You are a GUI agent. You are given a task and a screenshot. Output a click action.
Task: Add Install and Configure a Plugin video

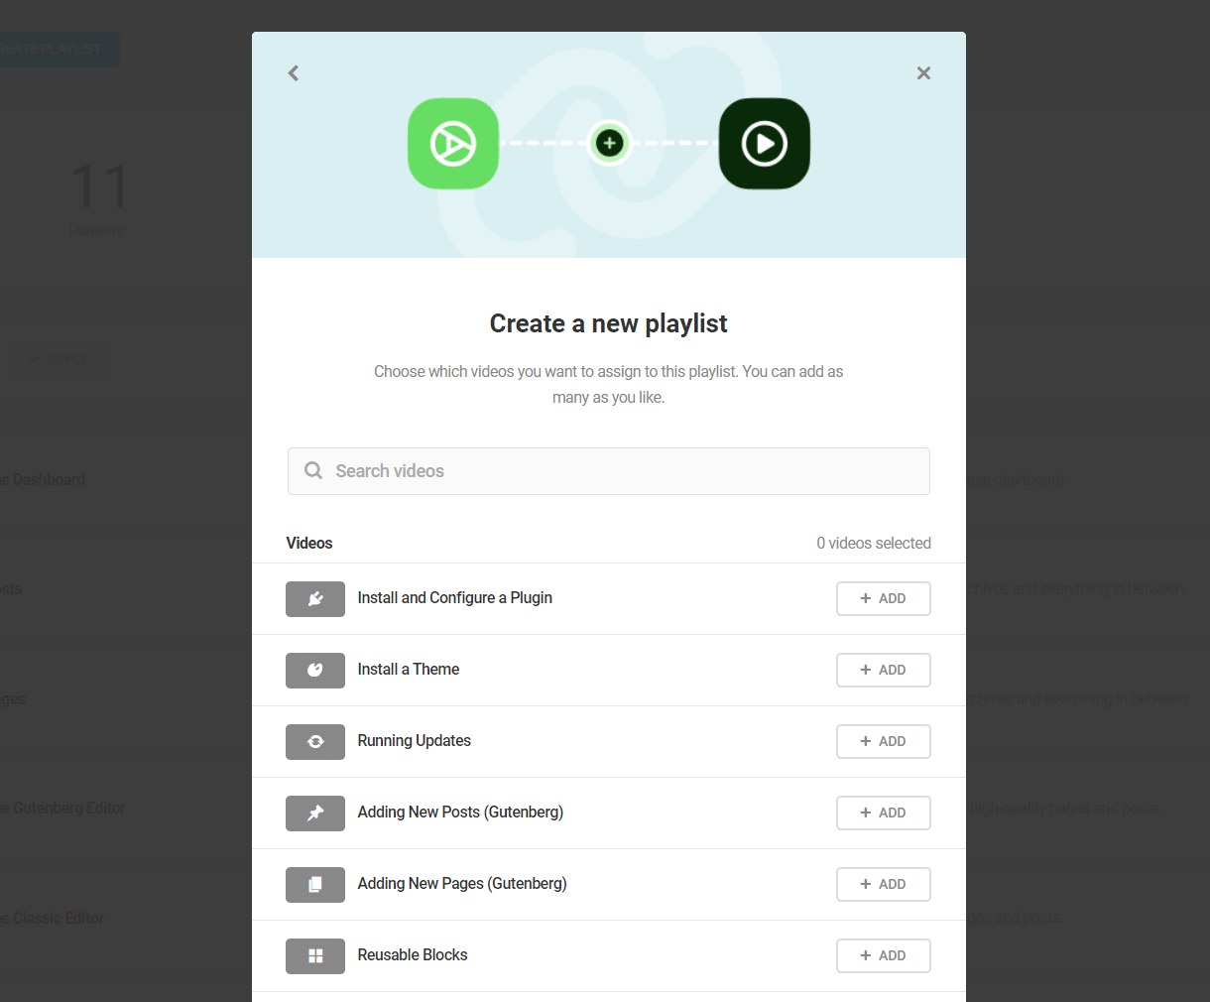(884, 598)
